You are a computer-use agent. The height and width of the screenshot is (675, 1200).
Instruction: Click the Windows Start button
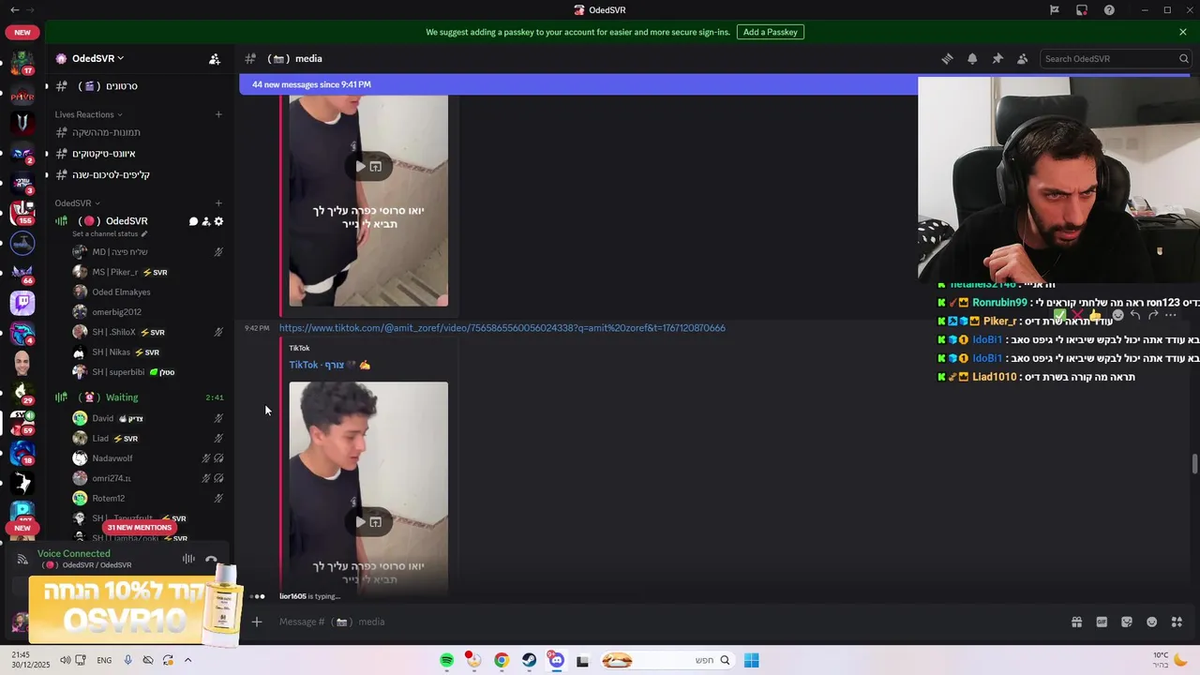[751, 660]
